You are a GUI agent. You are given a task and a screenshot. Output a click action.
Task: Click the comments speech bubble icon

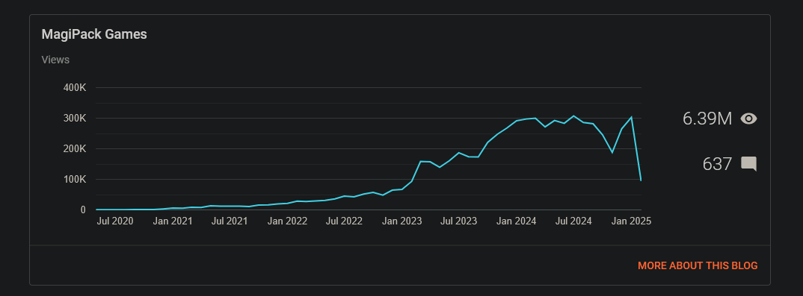pos(748,164)
